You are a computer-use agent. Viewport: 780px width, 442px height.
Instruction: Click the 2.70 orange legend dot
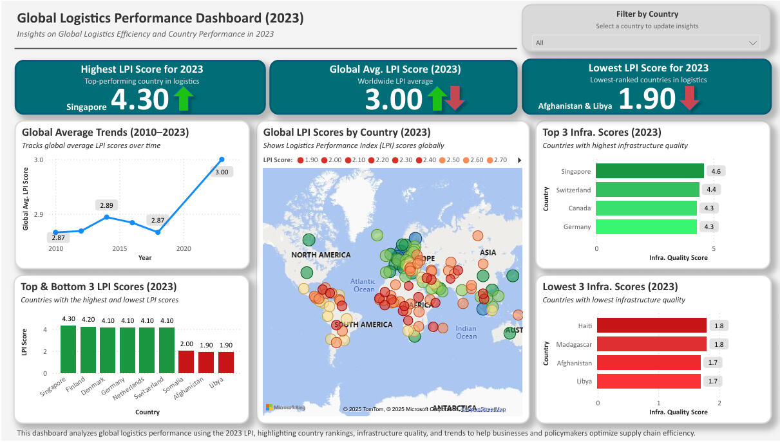[490, 160]
